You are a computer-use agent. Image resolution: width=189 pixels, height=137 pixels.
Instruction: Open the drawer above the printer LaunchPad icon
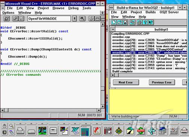[20, 124]
